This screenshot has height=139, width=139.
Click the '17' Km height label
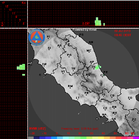3,3
